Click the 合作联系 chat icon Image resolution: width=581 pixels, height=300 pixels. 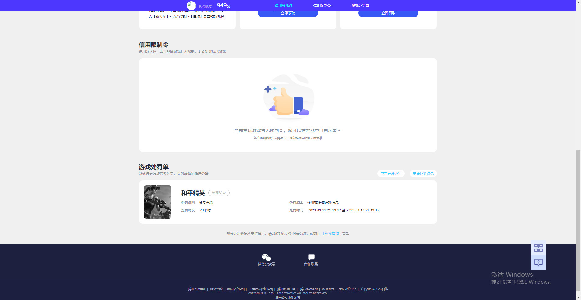(311, 257)
